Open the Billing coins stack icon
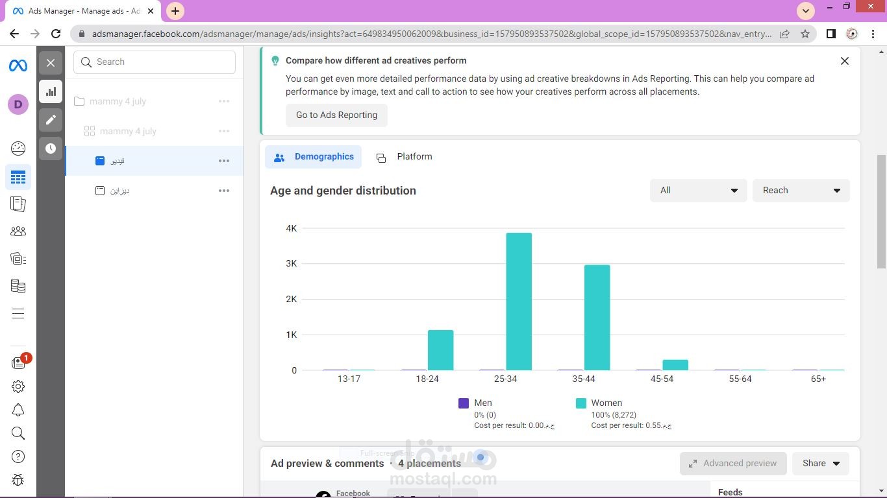The image size is (887, 498). point(18,286)
